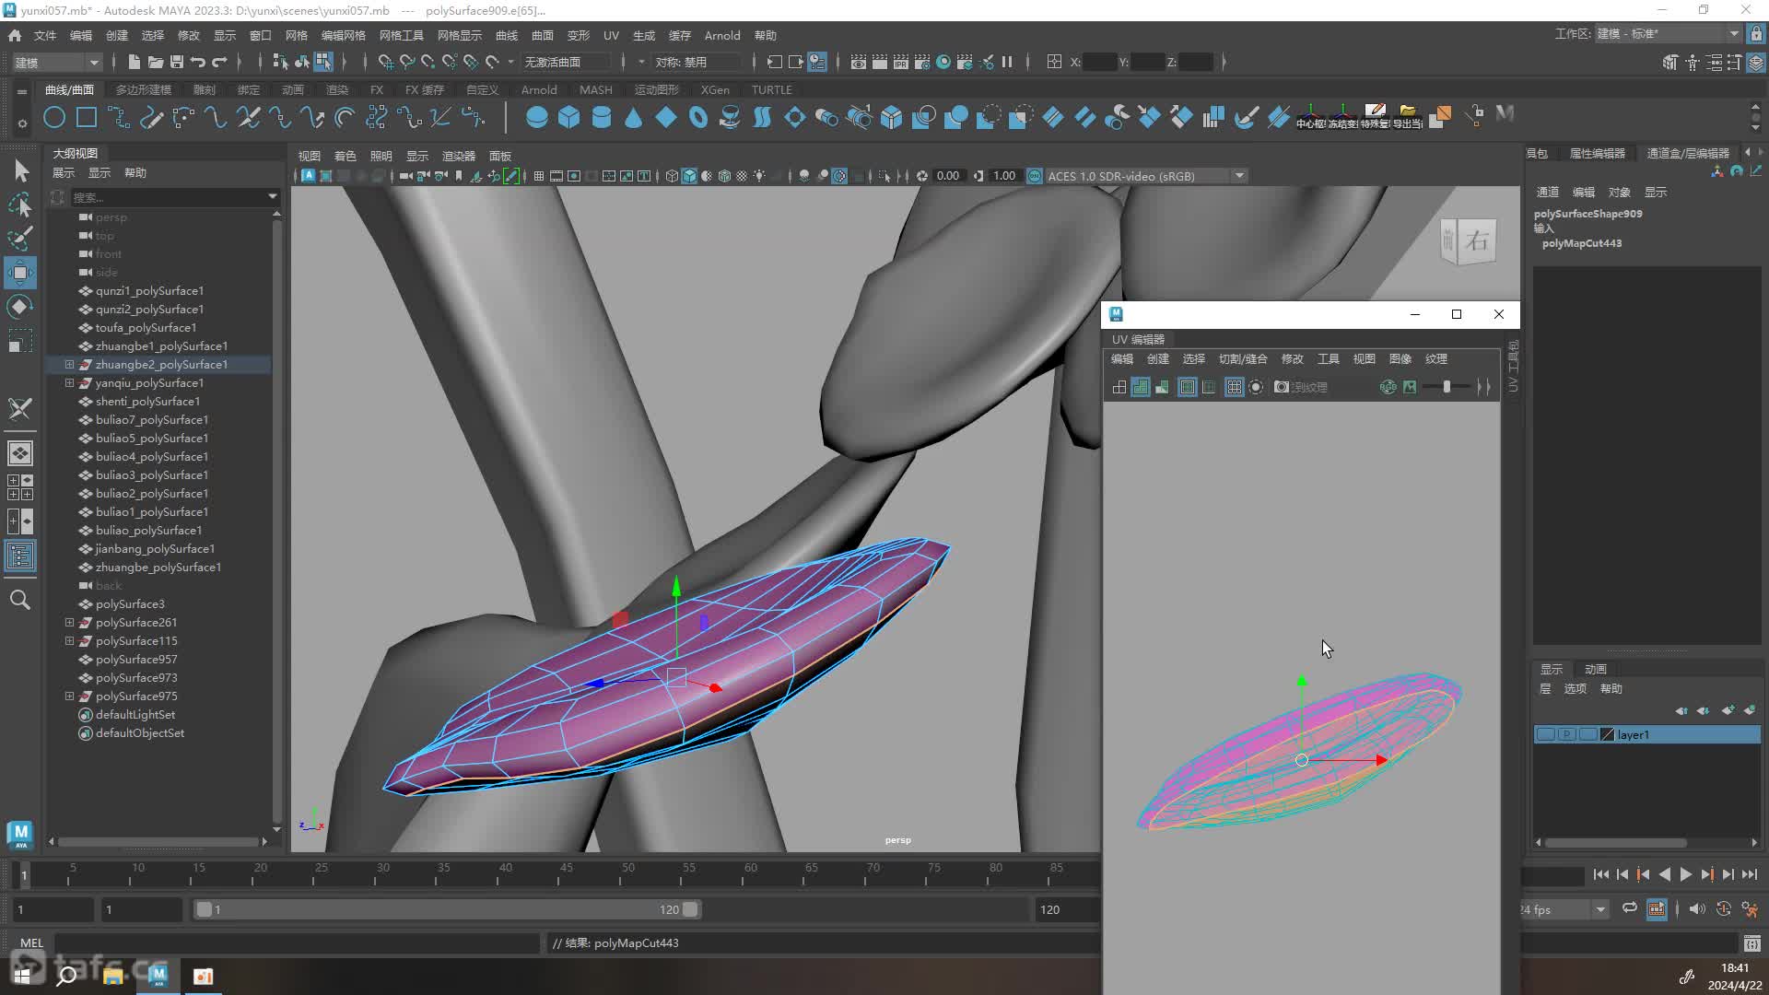The height and width of the screenshot is (995, 1769).
Task: Select the Move tool in the toolbox
Action: (x=20, y=273)
